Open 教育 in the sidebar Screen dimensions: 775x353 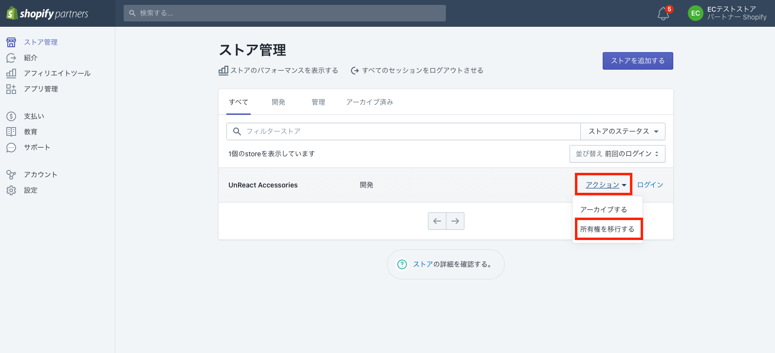[31, 132]
